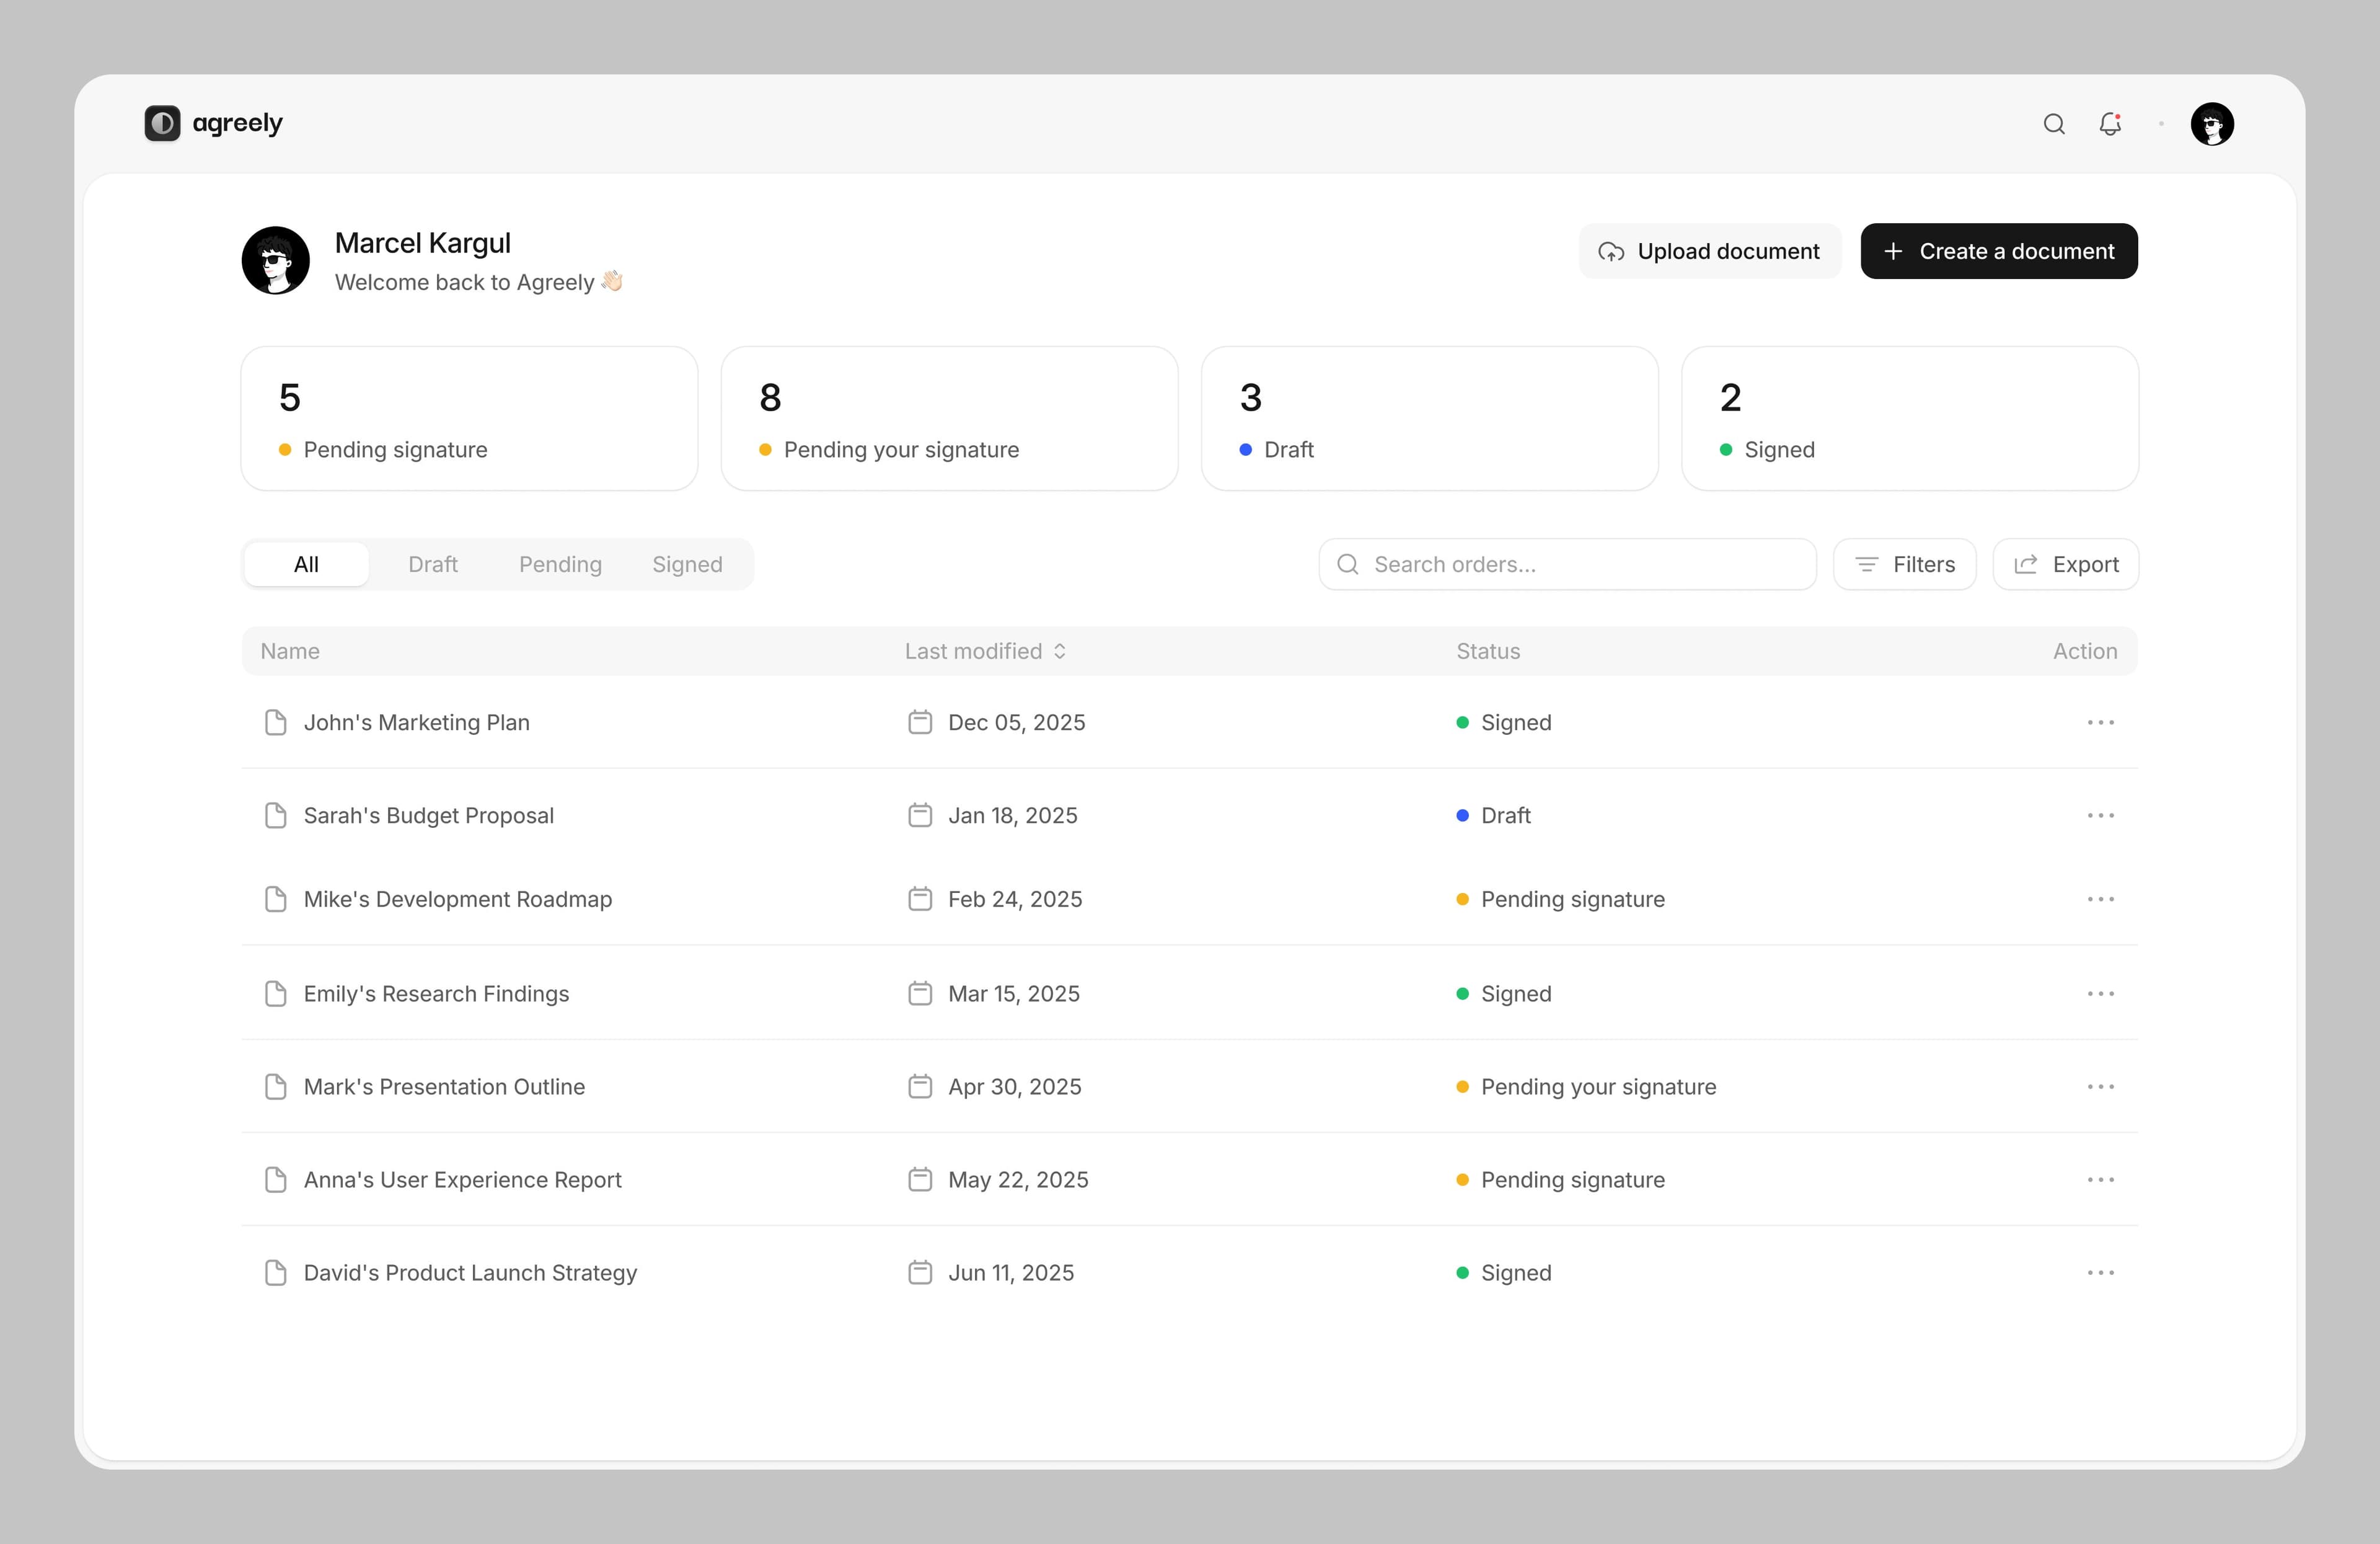The height and width of the screenshot is (1544, 2380).
Task: Switch to the Pending tab
Action: (560, 564)
